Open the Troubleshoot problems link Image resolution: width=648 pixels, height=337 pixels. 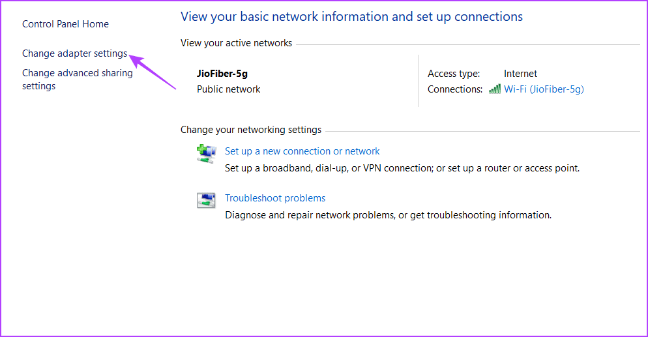(275, 198)
